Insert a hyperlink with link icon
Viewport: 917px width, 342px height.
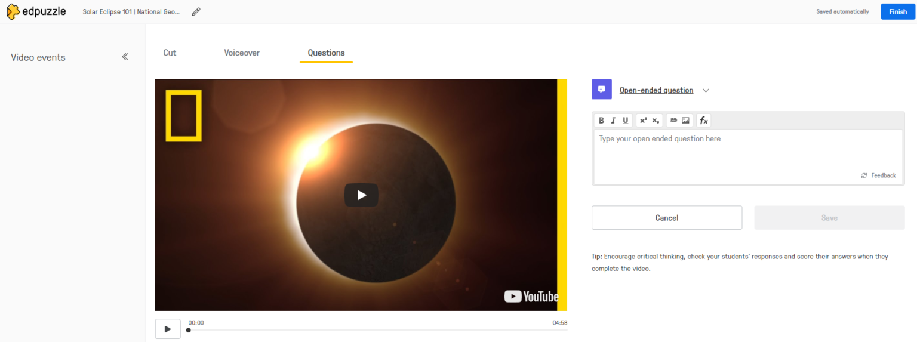tap(673, 121)
